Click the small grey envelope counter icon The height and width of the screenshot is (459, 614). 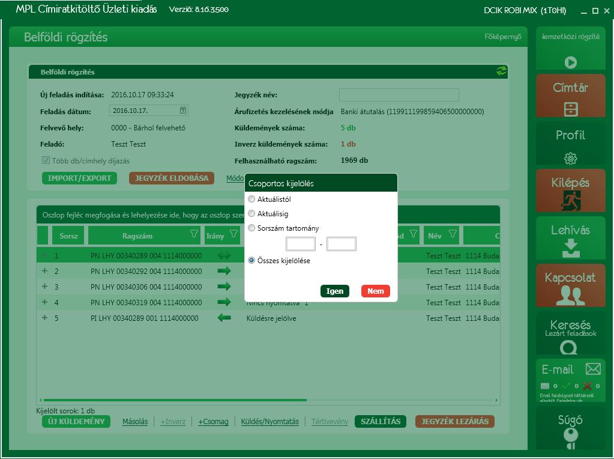click(545, 386)
